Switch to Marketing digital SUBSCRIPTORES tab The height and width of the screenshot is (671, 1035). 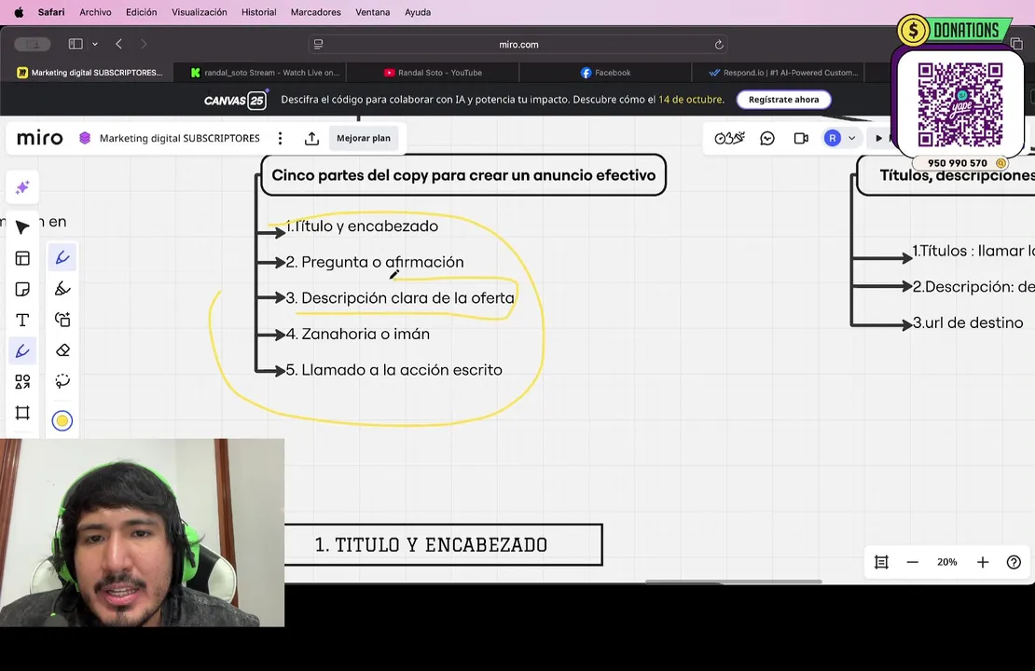pos(90,73)
